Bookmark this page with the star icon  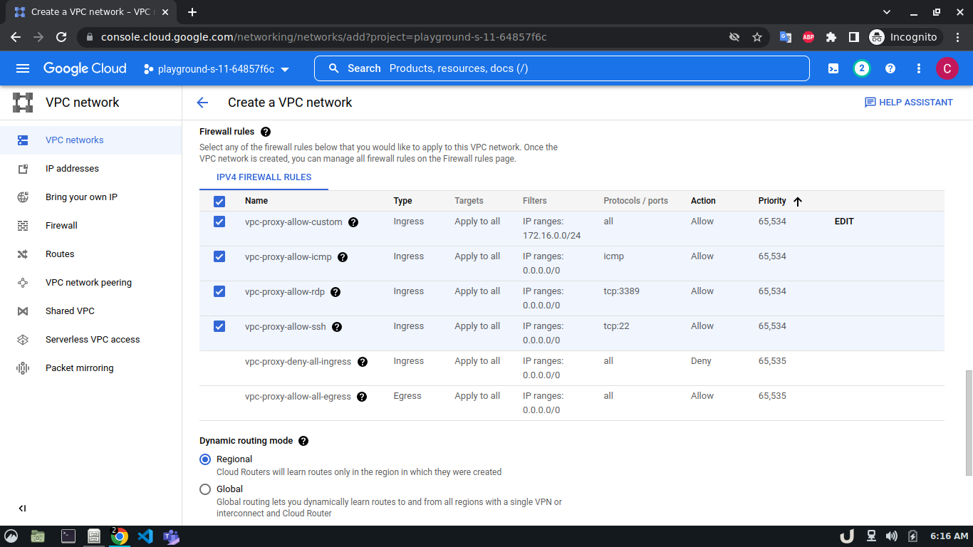coord(757,37)
